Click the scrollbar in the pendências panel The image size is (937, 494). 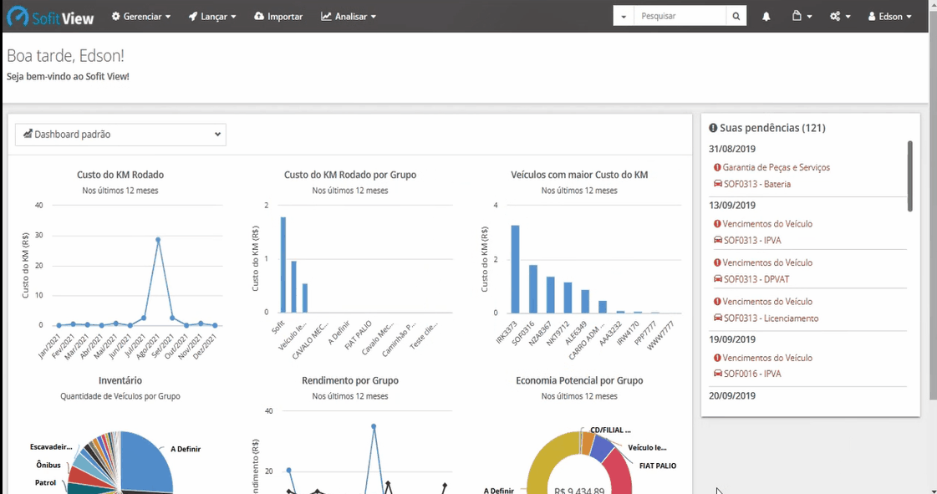click(x=909, y=176)
